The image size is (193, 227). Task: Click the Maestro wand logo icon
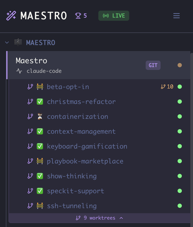(11, 15)
